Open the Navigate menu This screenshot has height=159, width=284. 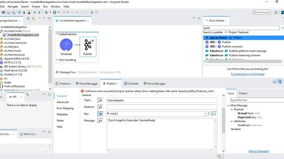pyautogui.click(x=13, y=7)
